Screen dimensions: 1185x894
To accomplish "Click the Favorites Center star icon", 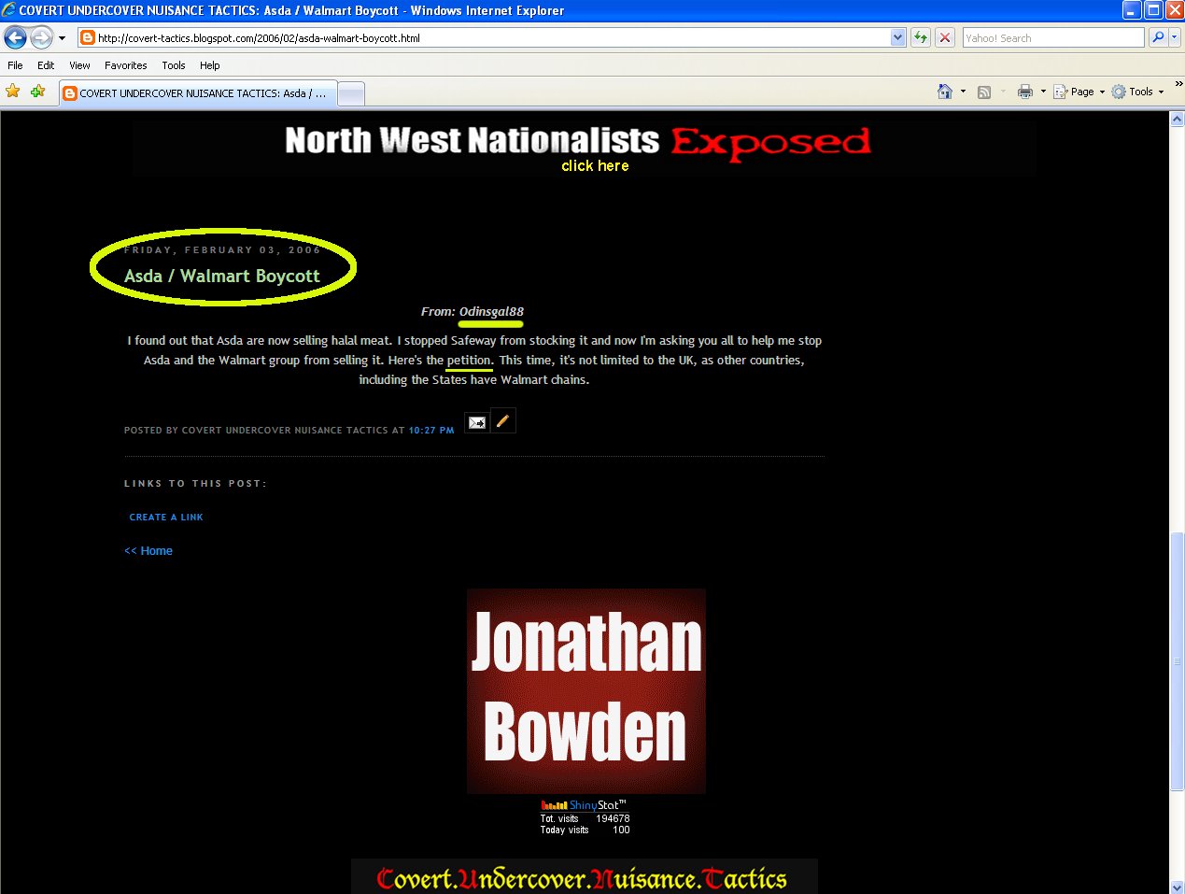I will (13, 92).
